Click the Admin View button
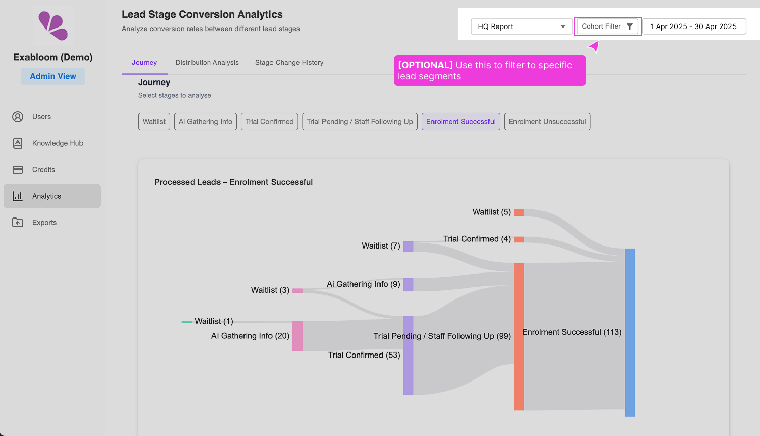This screenshot has height=436, width=760. 53,76
